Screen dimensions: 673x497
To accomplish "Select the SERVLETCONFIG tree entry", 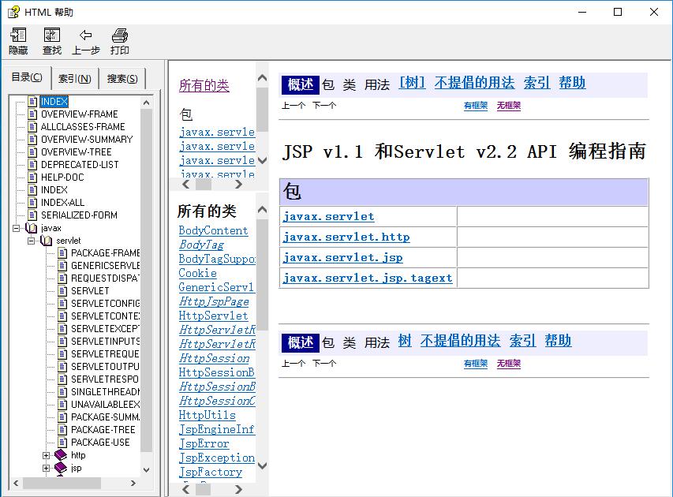I will click(x=105, y=304).
